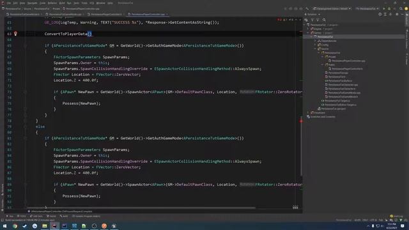The width and height of the screenshot is (409, 230).
Task: Click the errors and warnings indicator above editor
Action: tap(286, 20)
